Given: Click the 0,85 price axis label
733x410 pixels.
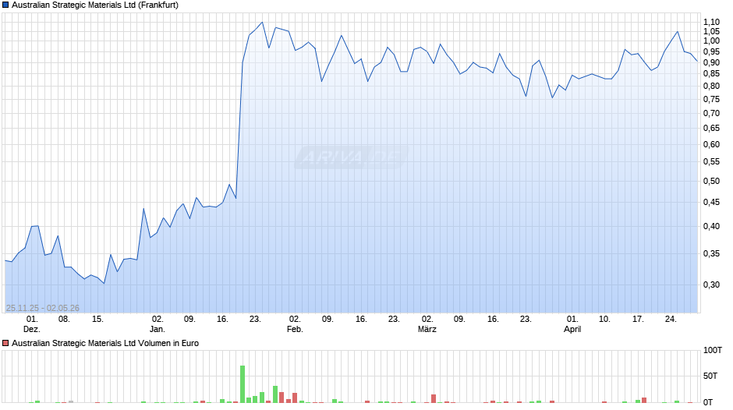Looking at the screenshot, I should coord(711,74).
